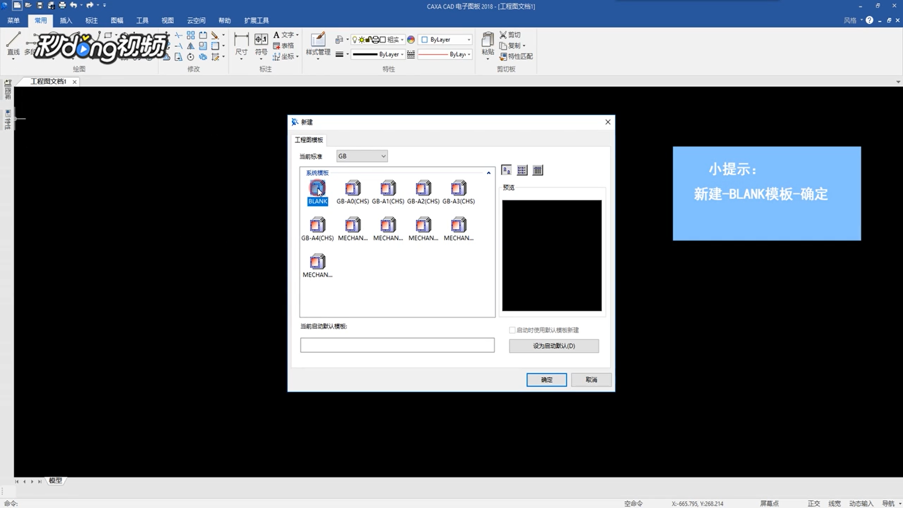Open the red ByLayer line weight dropdown
The image size is (903, 508).
[x=445, y=55]
